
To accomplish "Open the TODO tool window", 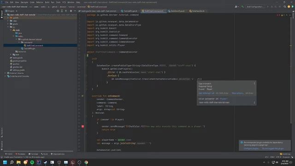I will click(9, 154).
